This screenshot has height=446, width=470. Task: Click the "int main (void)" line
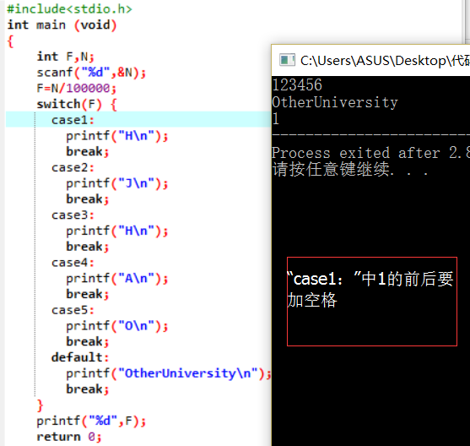tap(62, 24)
